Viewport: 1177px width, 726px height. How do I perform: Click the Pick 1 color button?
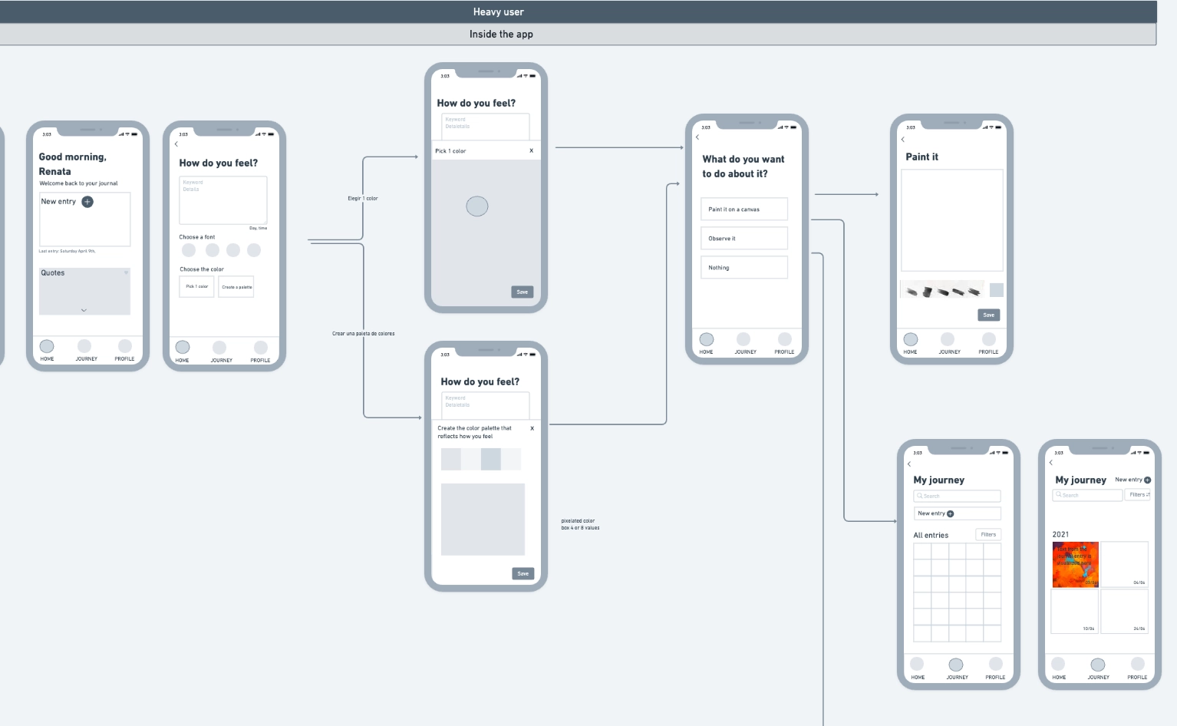[196, 286]
